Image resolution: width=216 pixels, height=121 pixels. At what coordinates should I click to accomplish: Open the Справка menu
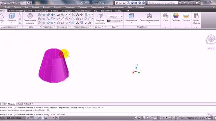(x=140, y=7)
